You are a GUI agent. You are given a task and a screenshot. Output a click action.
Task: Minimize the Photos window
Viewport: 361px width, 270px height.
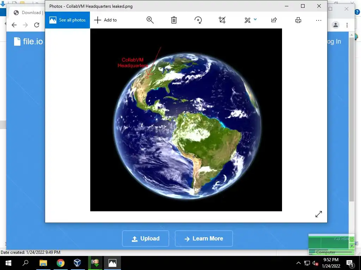point(287,6)
